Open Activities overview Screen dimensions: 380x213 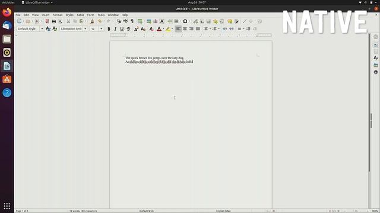pyautogui.click(x=8, y=2)
